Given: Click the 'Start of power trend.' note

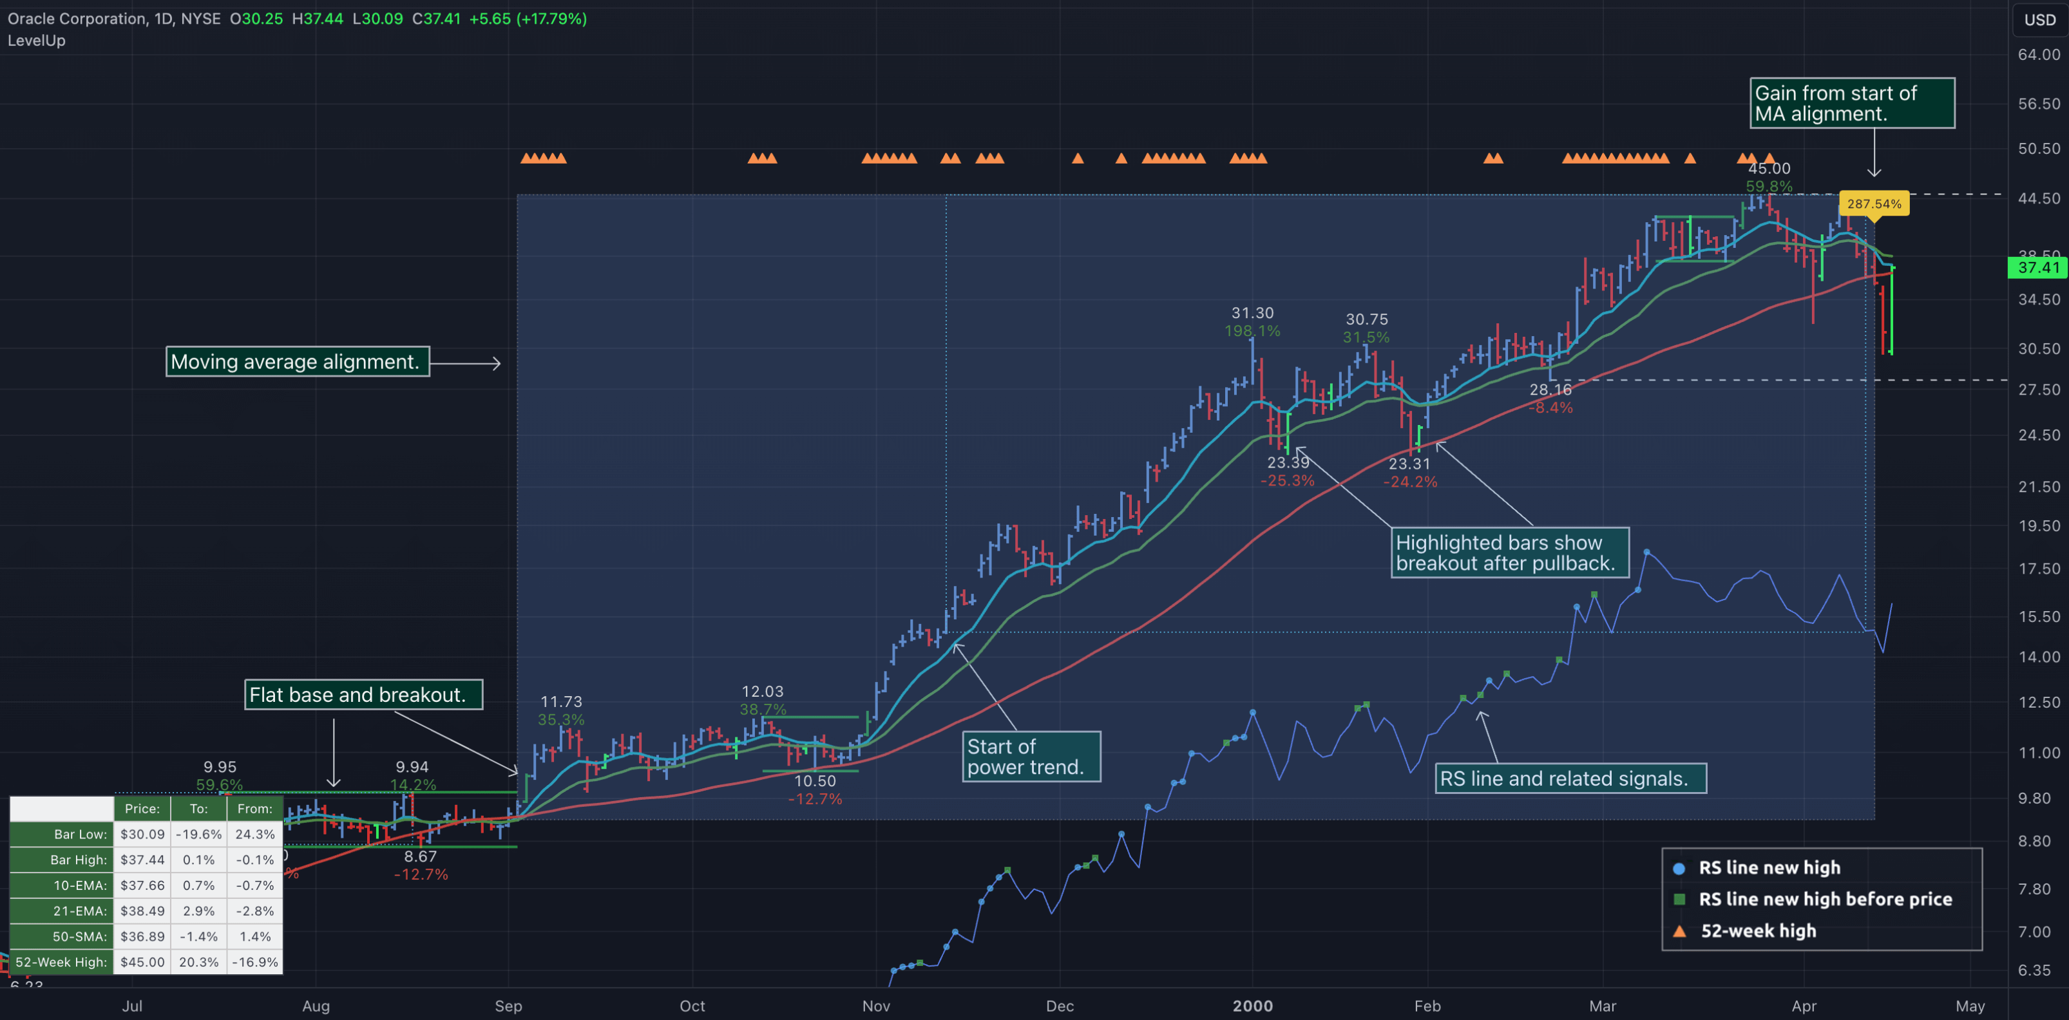Looking at the screenshot, I should (x=1031, y=757).
